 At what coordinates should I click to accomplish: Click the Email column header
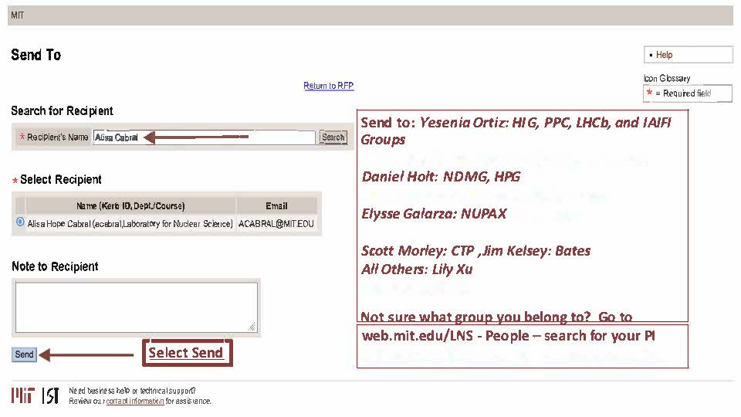pyautogui.click(x=276, y=205)
